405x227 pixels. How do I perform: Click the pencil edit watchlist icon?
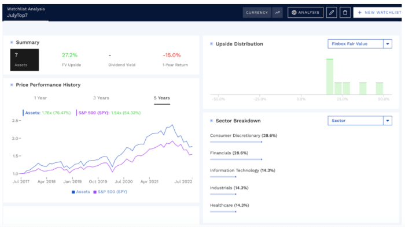click(332, 12)
